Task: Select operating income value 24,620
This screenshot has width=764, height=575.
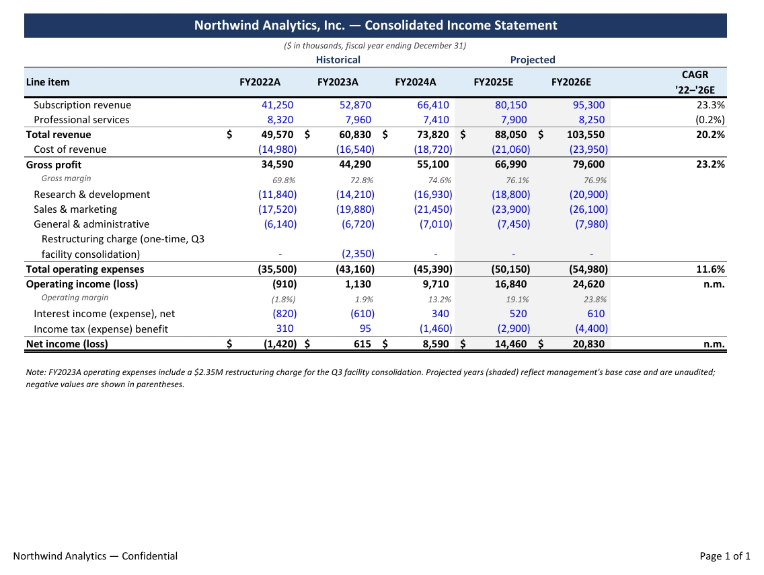Action: pyautogui.click(x=588, y=284)
